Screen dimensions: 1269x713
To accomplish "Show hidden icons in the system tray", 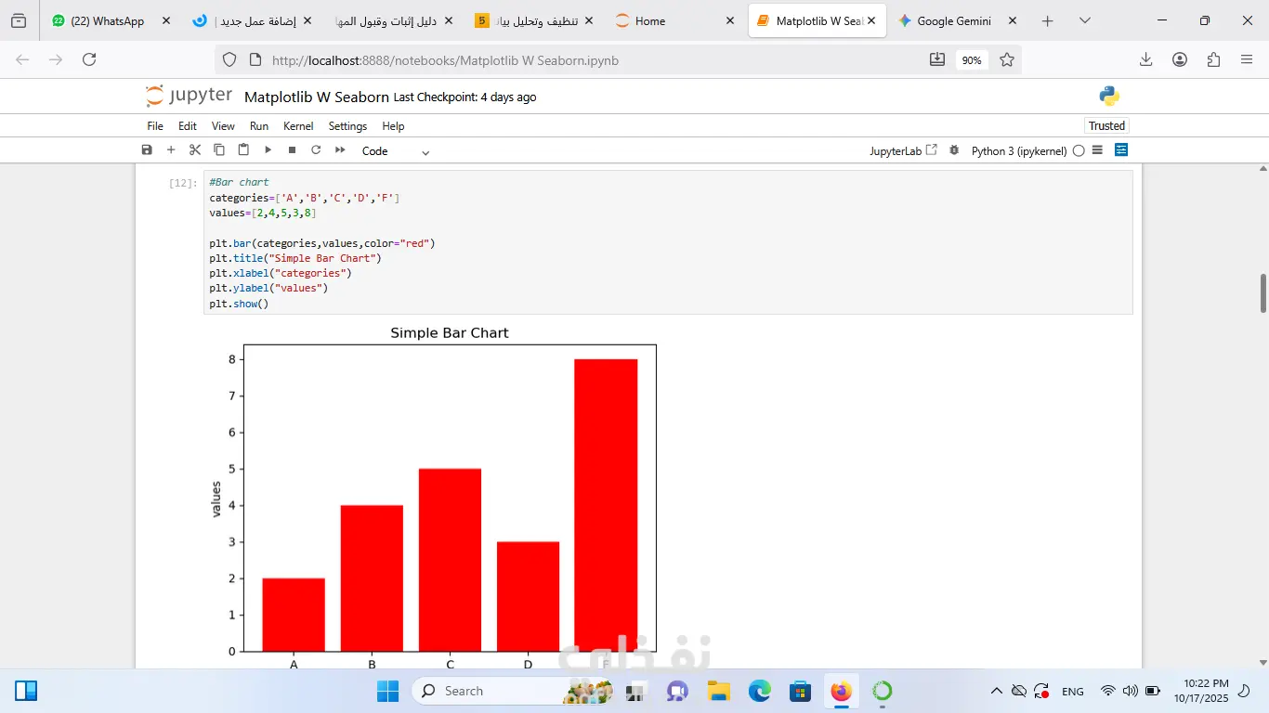I will click(996, 691).
